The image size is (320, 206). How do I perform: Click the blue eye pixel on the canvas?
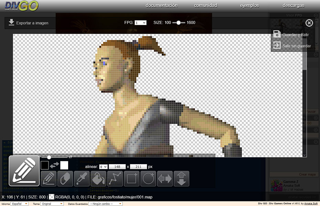(105, 63)
